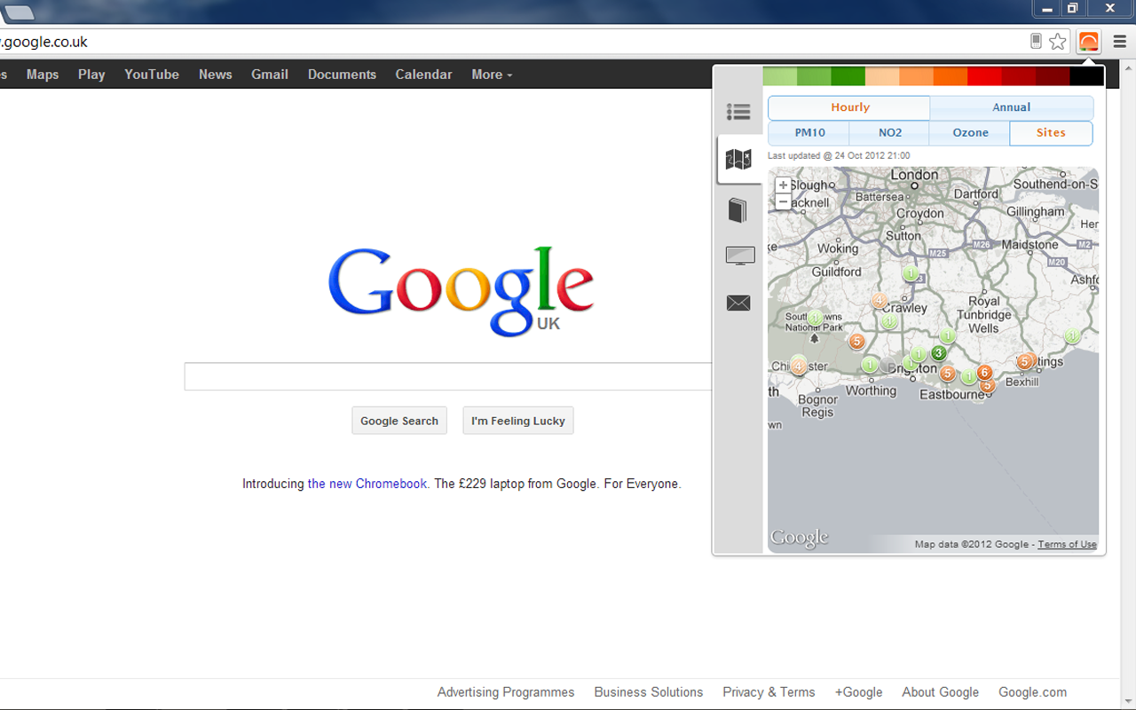Open Maps in the Google bar
1136x710 pixels.
pyautogui.click(x=43, y=75)
